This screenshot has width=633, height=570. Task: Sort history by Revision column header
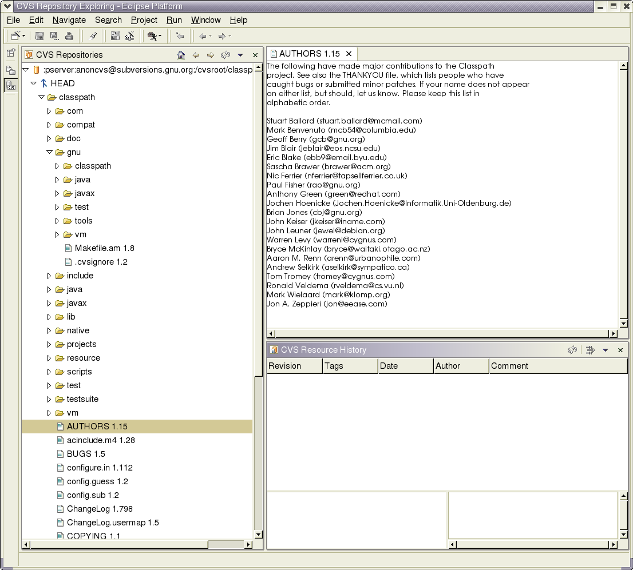click(294, 366)
